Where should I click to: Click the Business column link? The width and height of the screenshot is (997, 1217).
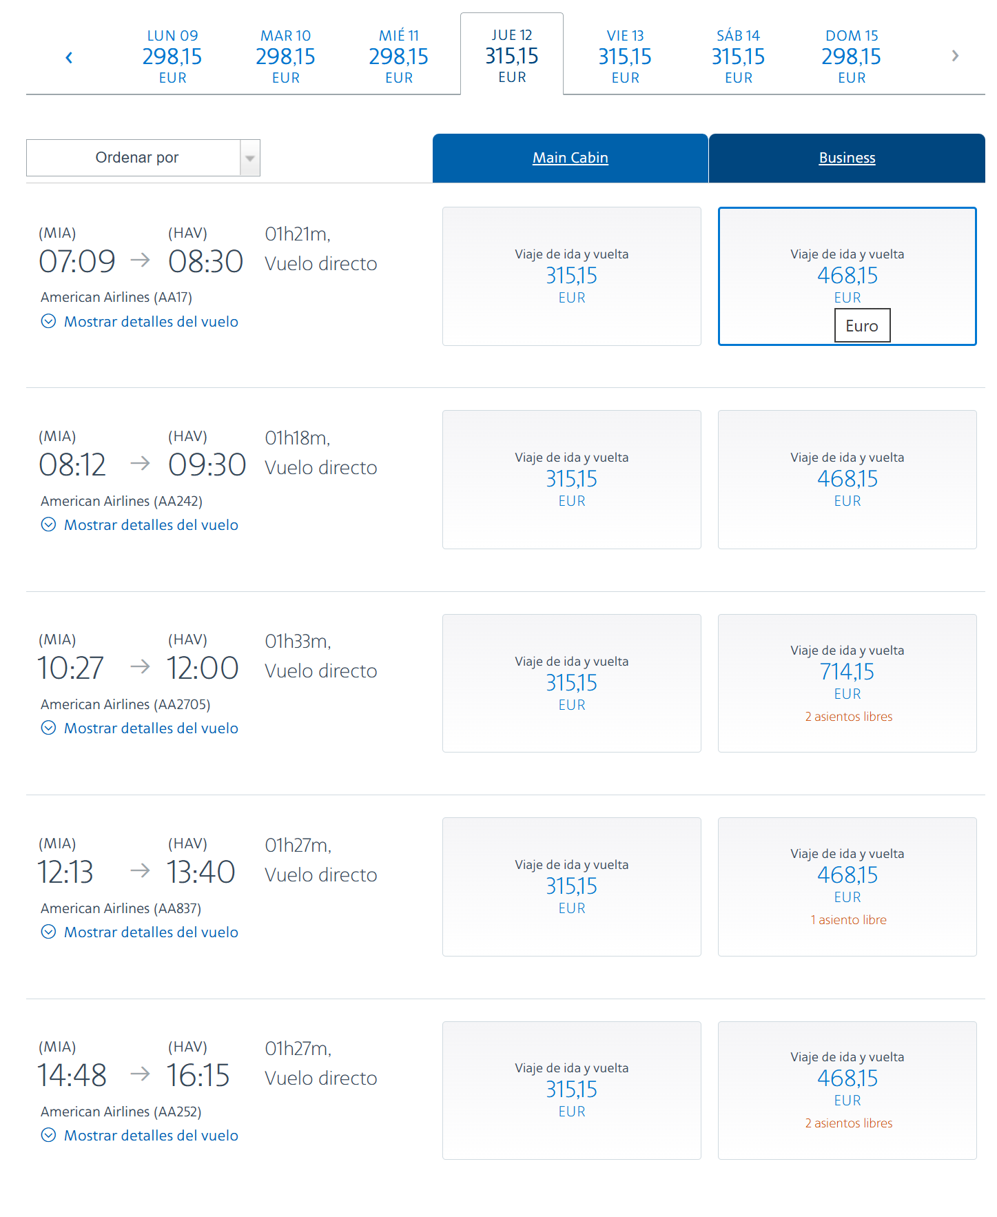(847, 158)
